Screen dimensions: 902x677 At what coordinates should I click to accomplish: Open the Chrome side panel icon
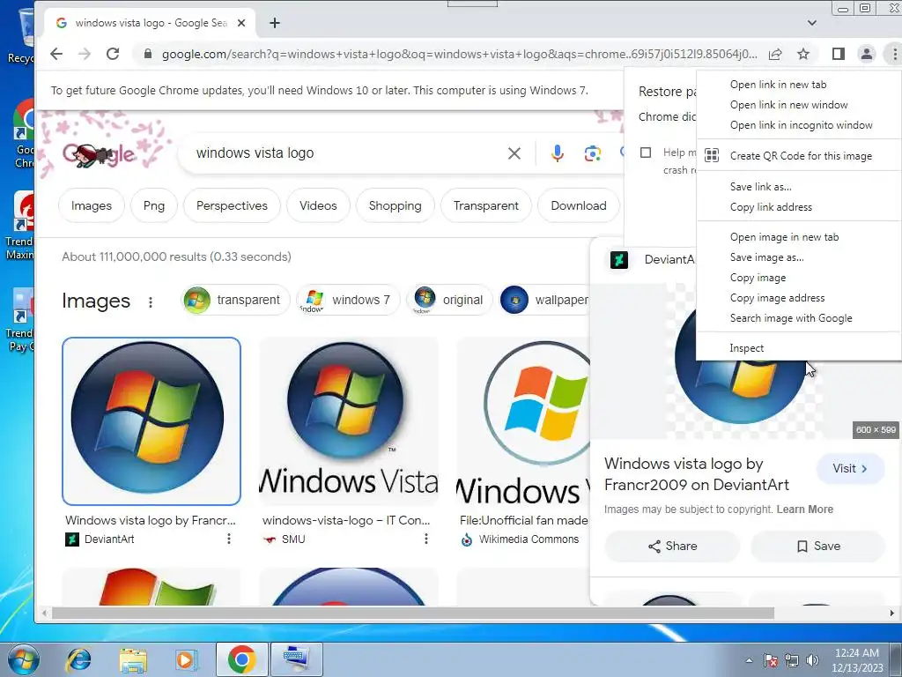[x=839, y=54]
